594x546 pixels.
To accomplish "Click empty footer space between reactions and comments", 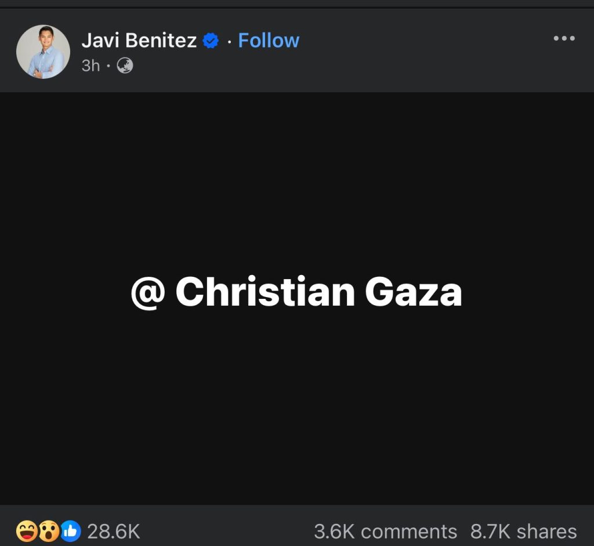I will pyautogui.click(x=226, y=531).
